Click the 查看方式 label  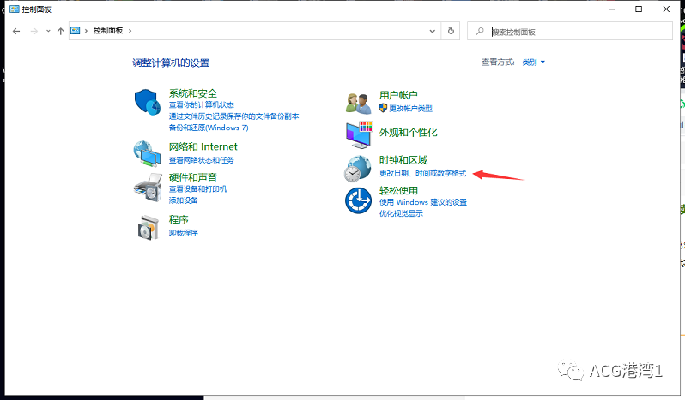(x=498, y=63)
